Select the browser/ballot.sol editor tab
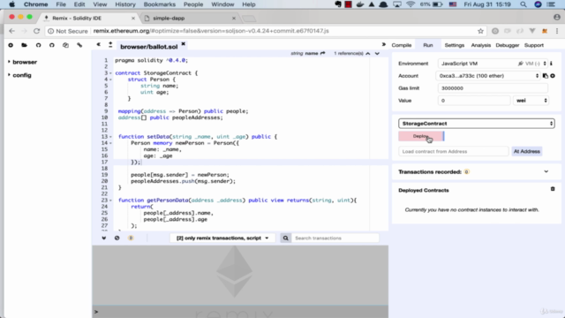Screen dimensions: 565x318 point(149,47)
